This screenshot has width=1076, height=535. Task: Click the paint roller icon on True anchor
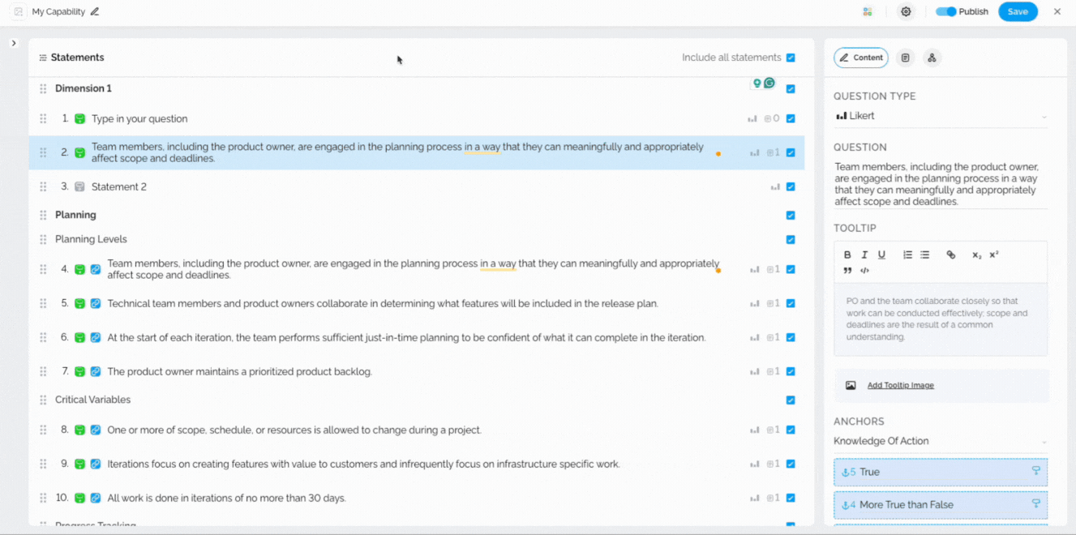click(x=1035, y=471)
